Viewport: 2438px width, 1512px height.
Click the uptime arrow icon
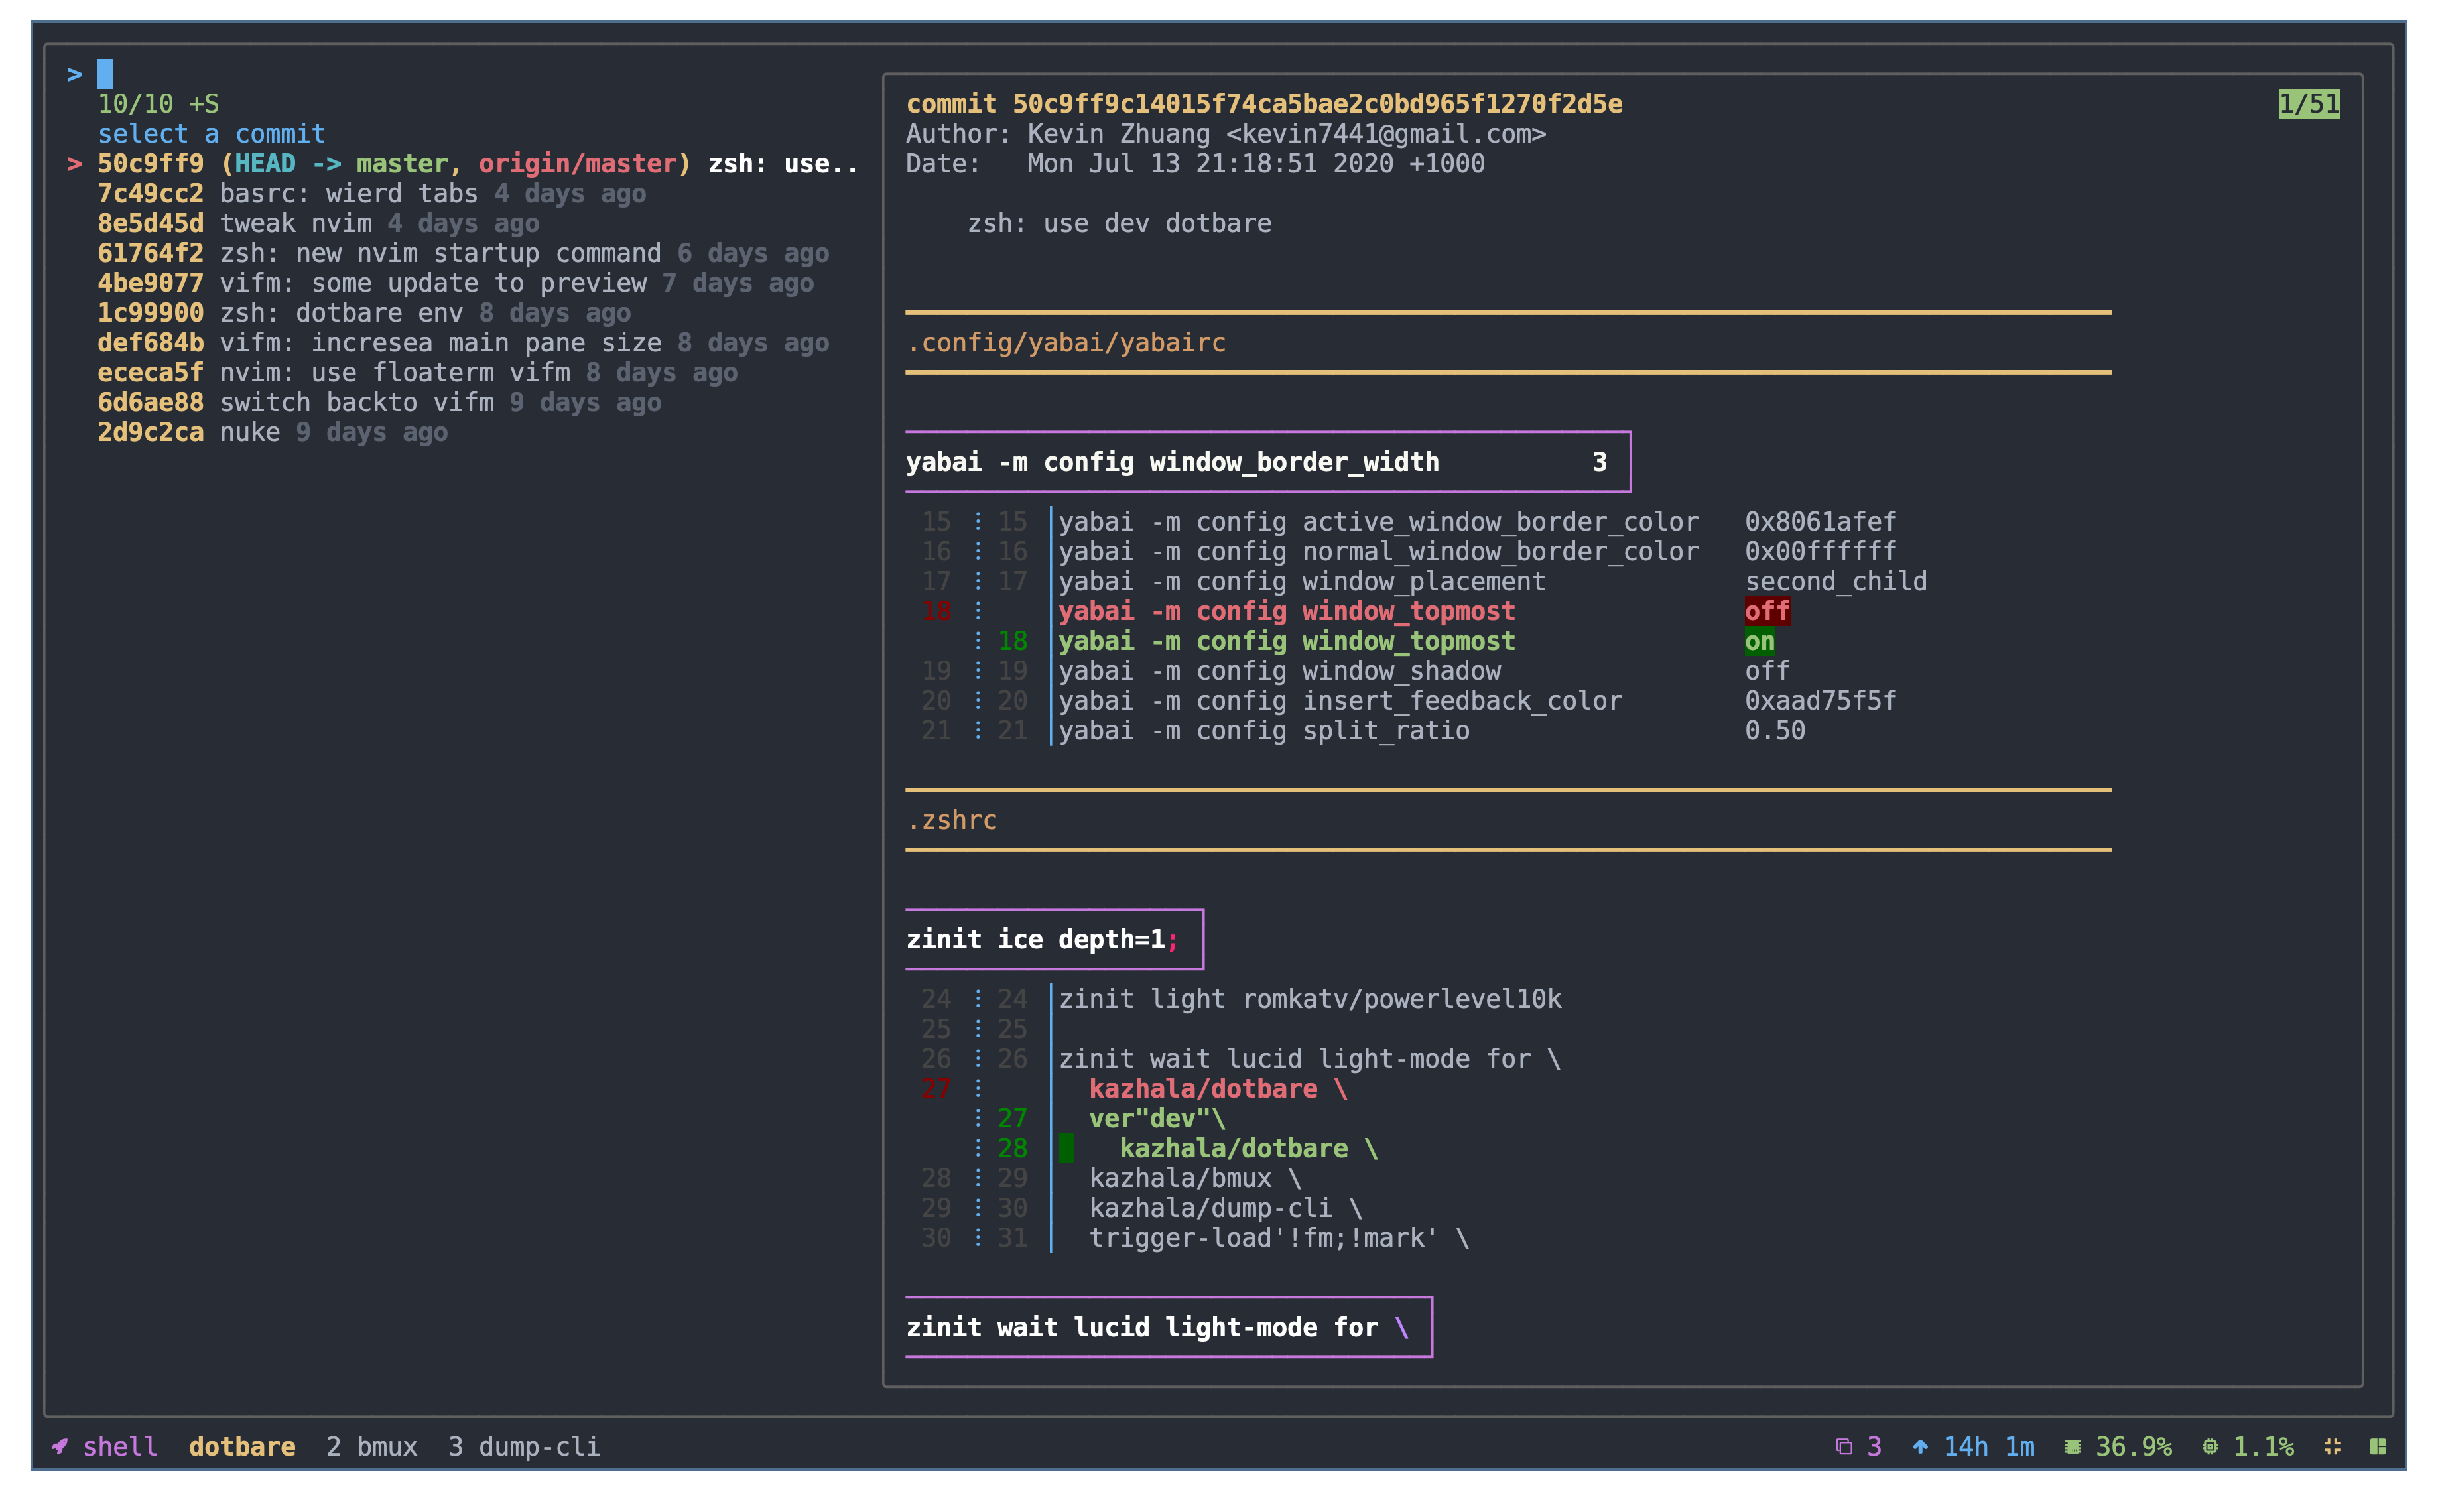click(x=1919, y=1446)
